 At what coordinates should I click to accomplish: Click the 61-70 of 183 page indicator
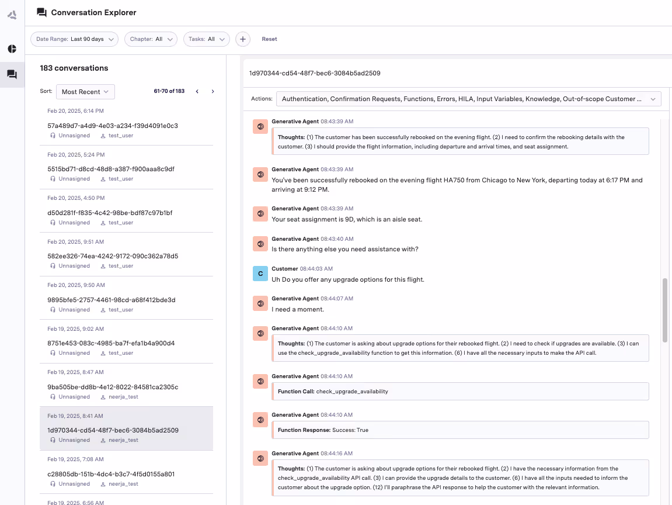coord(169,91)
